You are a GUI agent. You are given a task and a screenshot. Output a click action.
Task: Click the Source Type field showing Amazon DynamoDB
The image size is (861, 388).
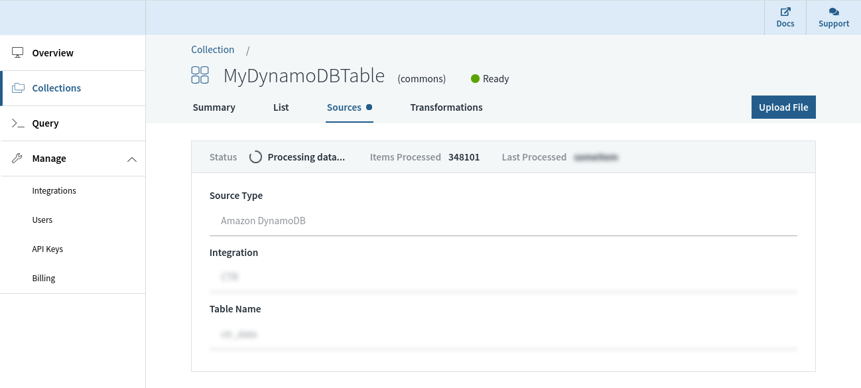click(503, 221)
